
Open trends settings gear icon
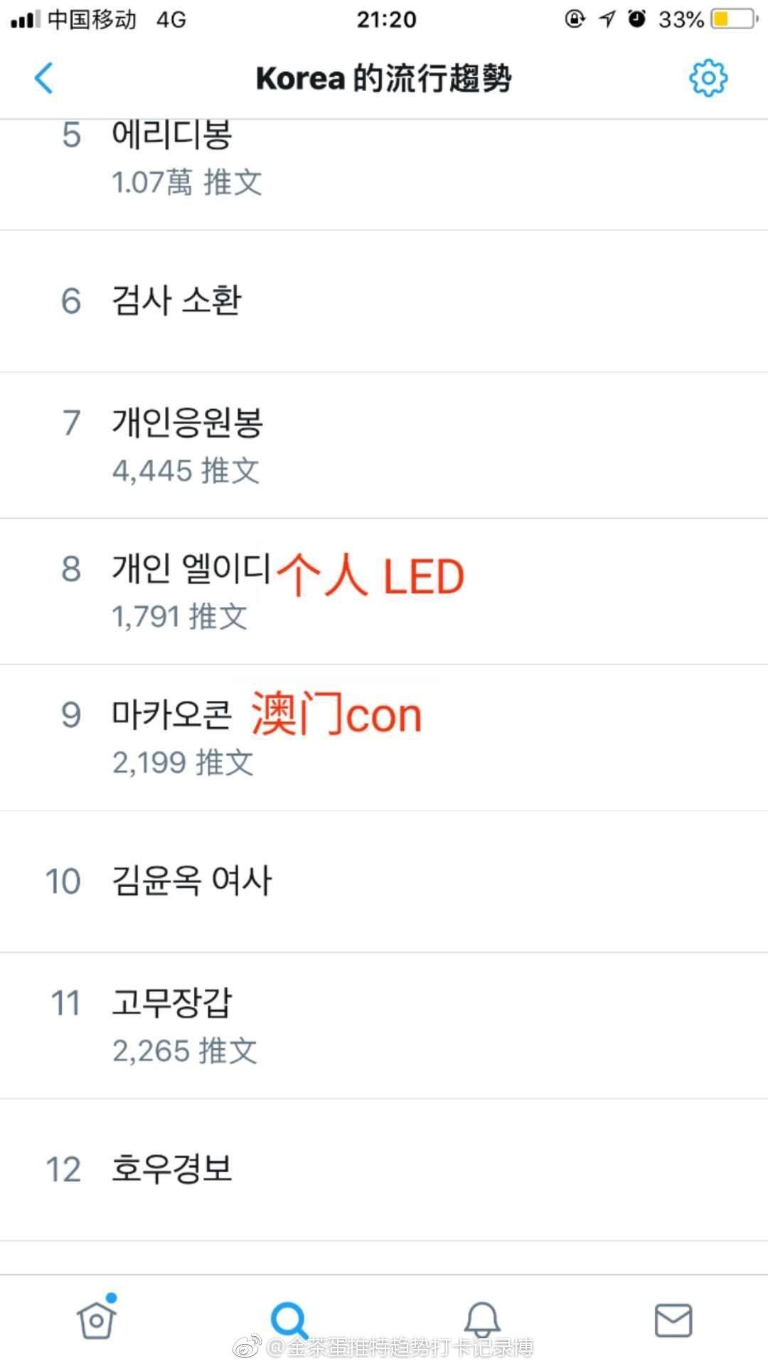pyautogui.click(x=708, y=78)
